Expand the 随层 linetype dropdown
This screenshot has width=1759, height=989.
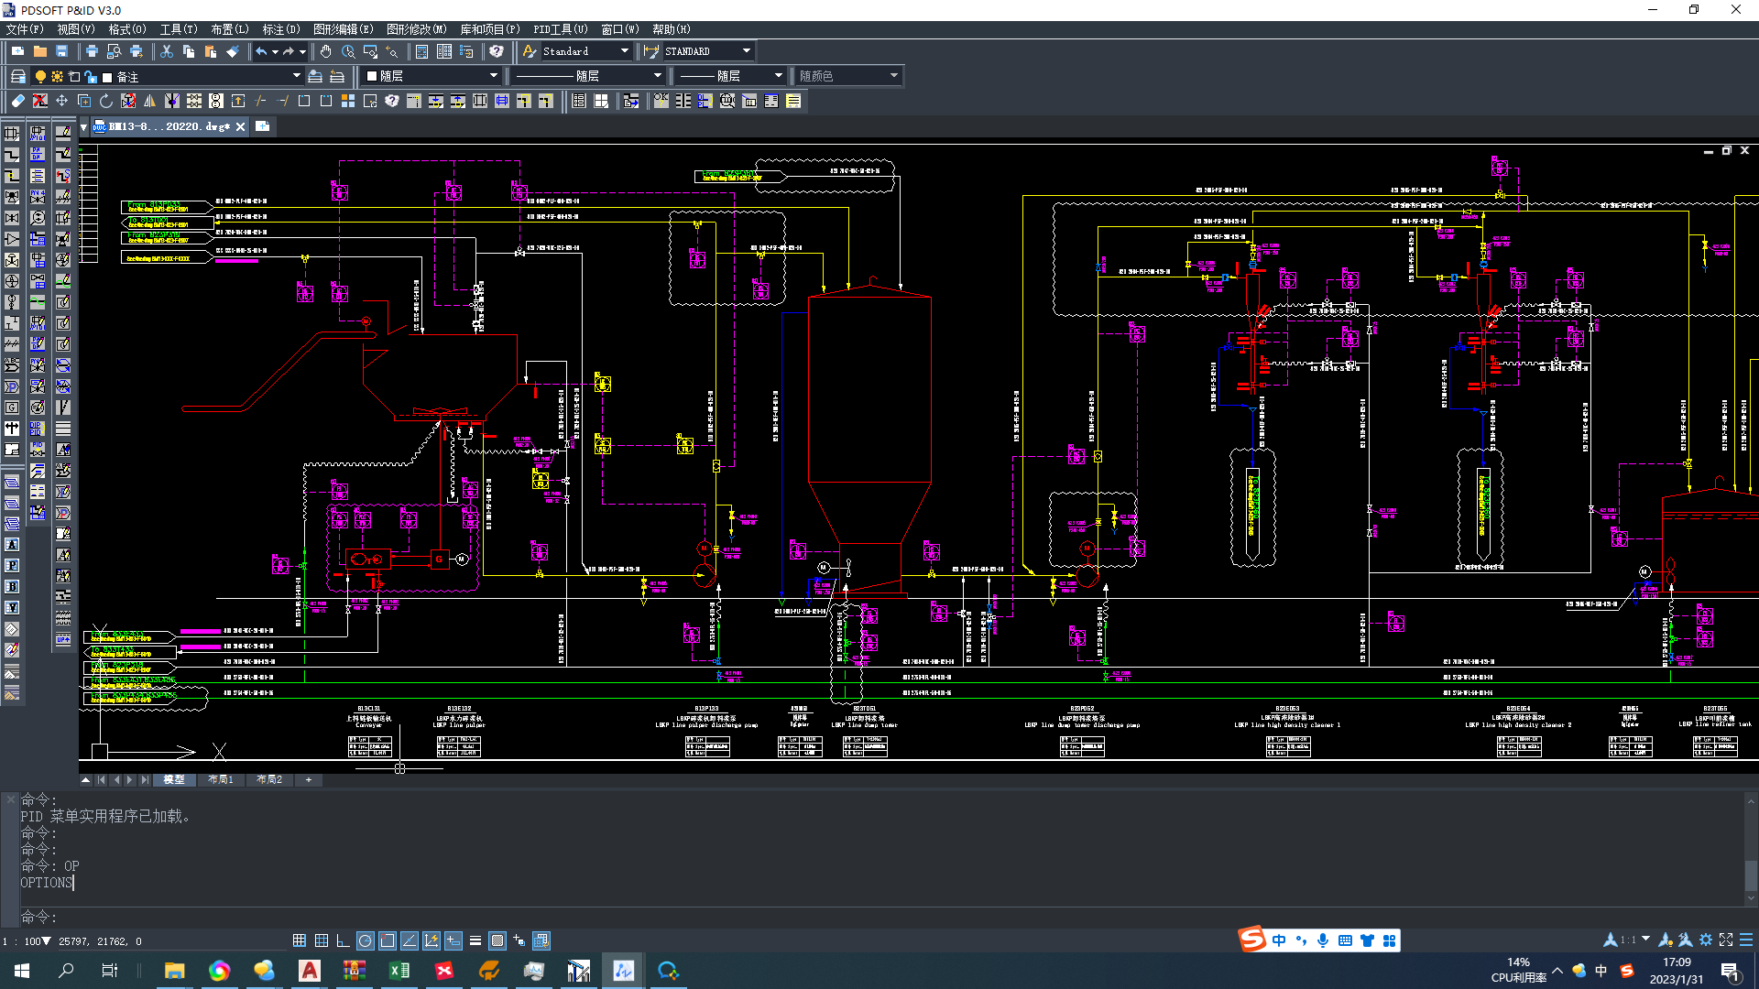(x=658, y=76)
